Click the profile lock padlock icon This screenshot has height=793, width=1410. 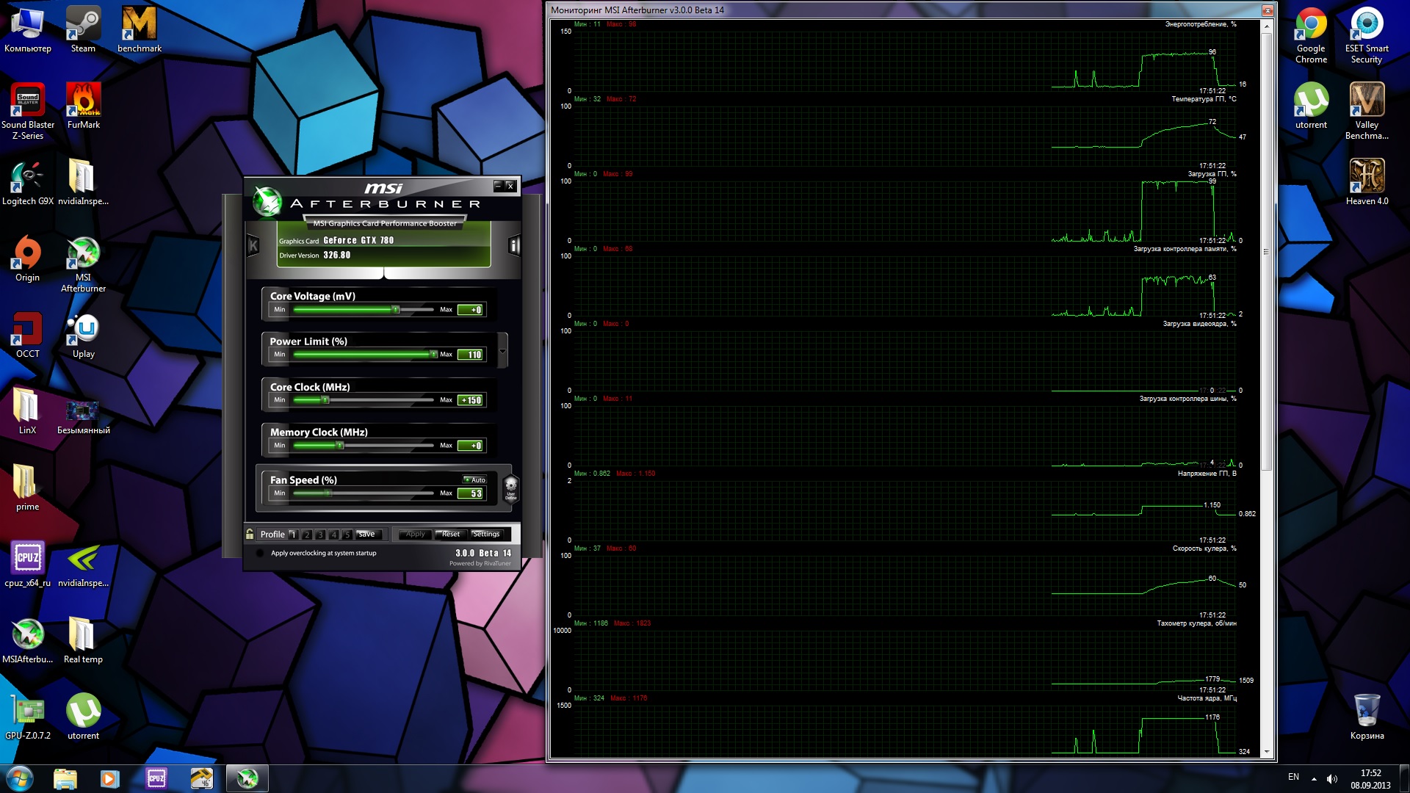250,534
